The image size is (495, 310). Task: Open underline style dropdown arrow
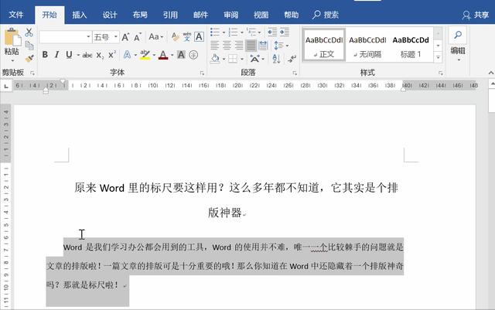[x=78, y=55]
